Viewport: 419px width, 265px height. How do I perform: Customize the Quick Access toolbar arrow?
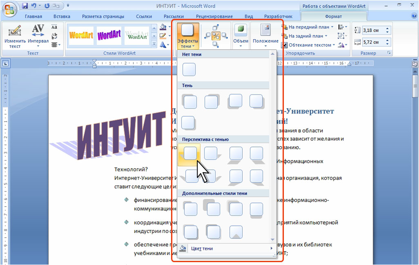point(68,6)
